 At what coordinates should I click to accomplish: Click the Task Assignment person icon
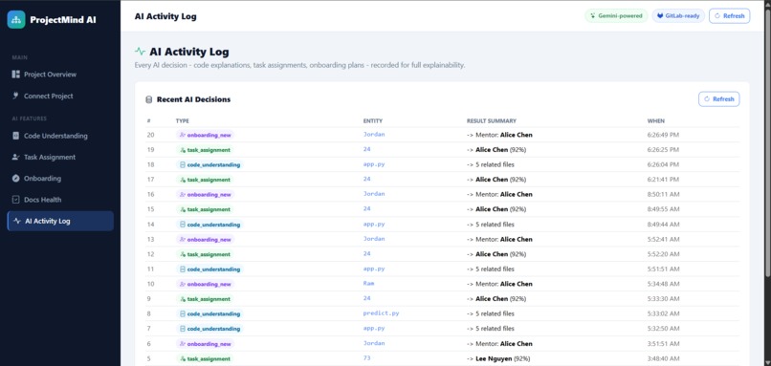(15, 158)
